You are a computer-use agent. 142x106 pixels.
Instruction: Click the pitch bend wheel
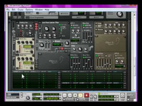point(15,14)
